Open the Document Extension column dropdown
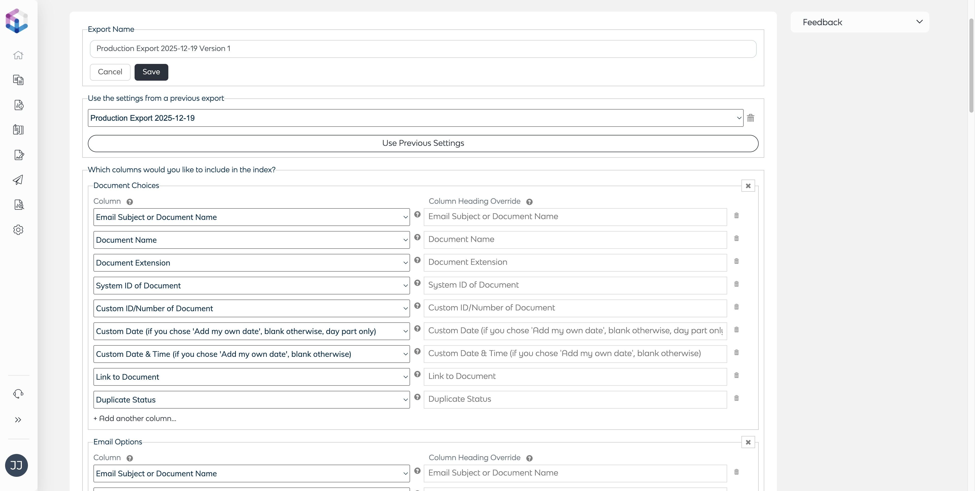975x491 pixels. coord(251,263)
